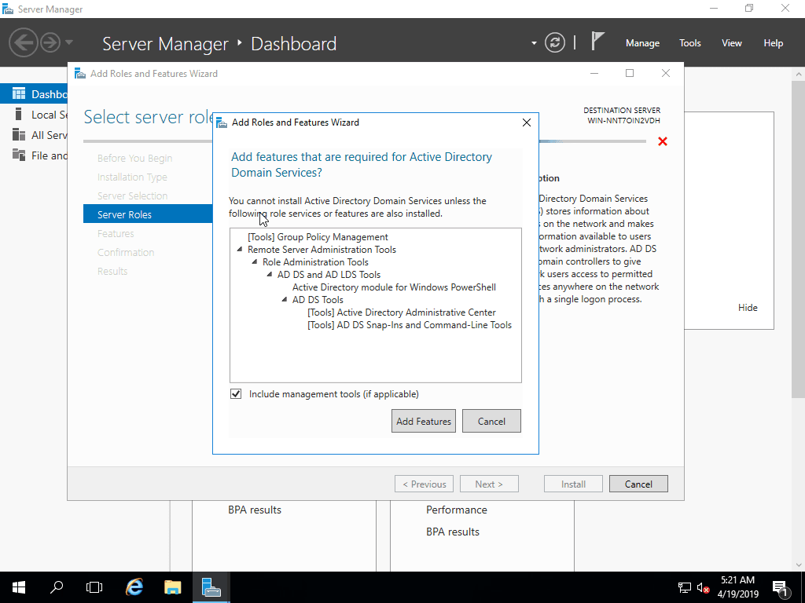Screen dimensions: 805x603
Task: Click the All Servers icon in sidebar
Action: tap(19, 135)
